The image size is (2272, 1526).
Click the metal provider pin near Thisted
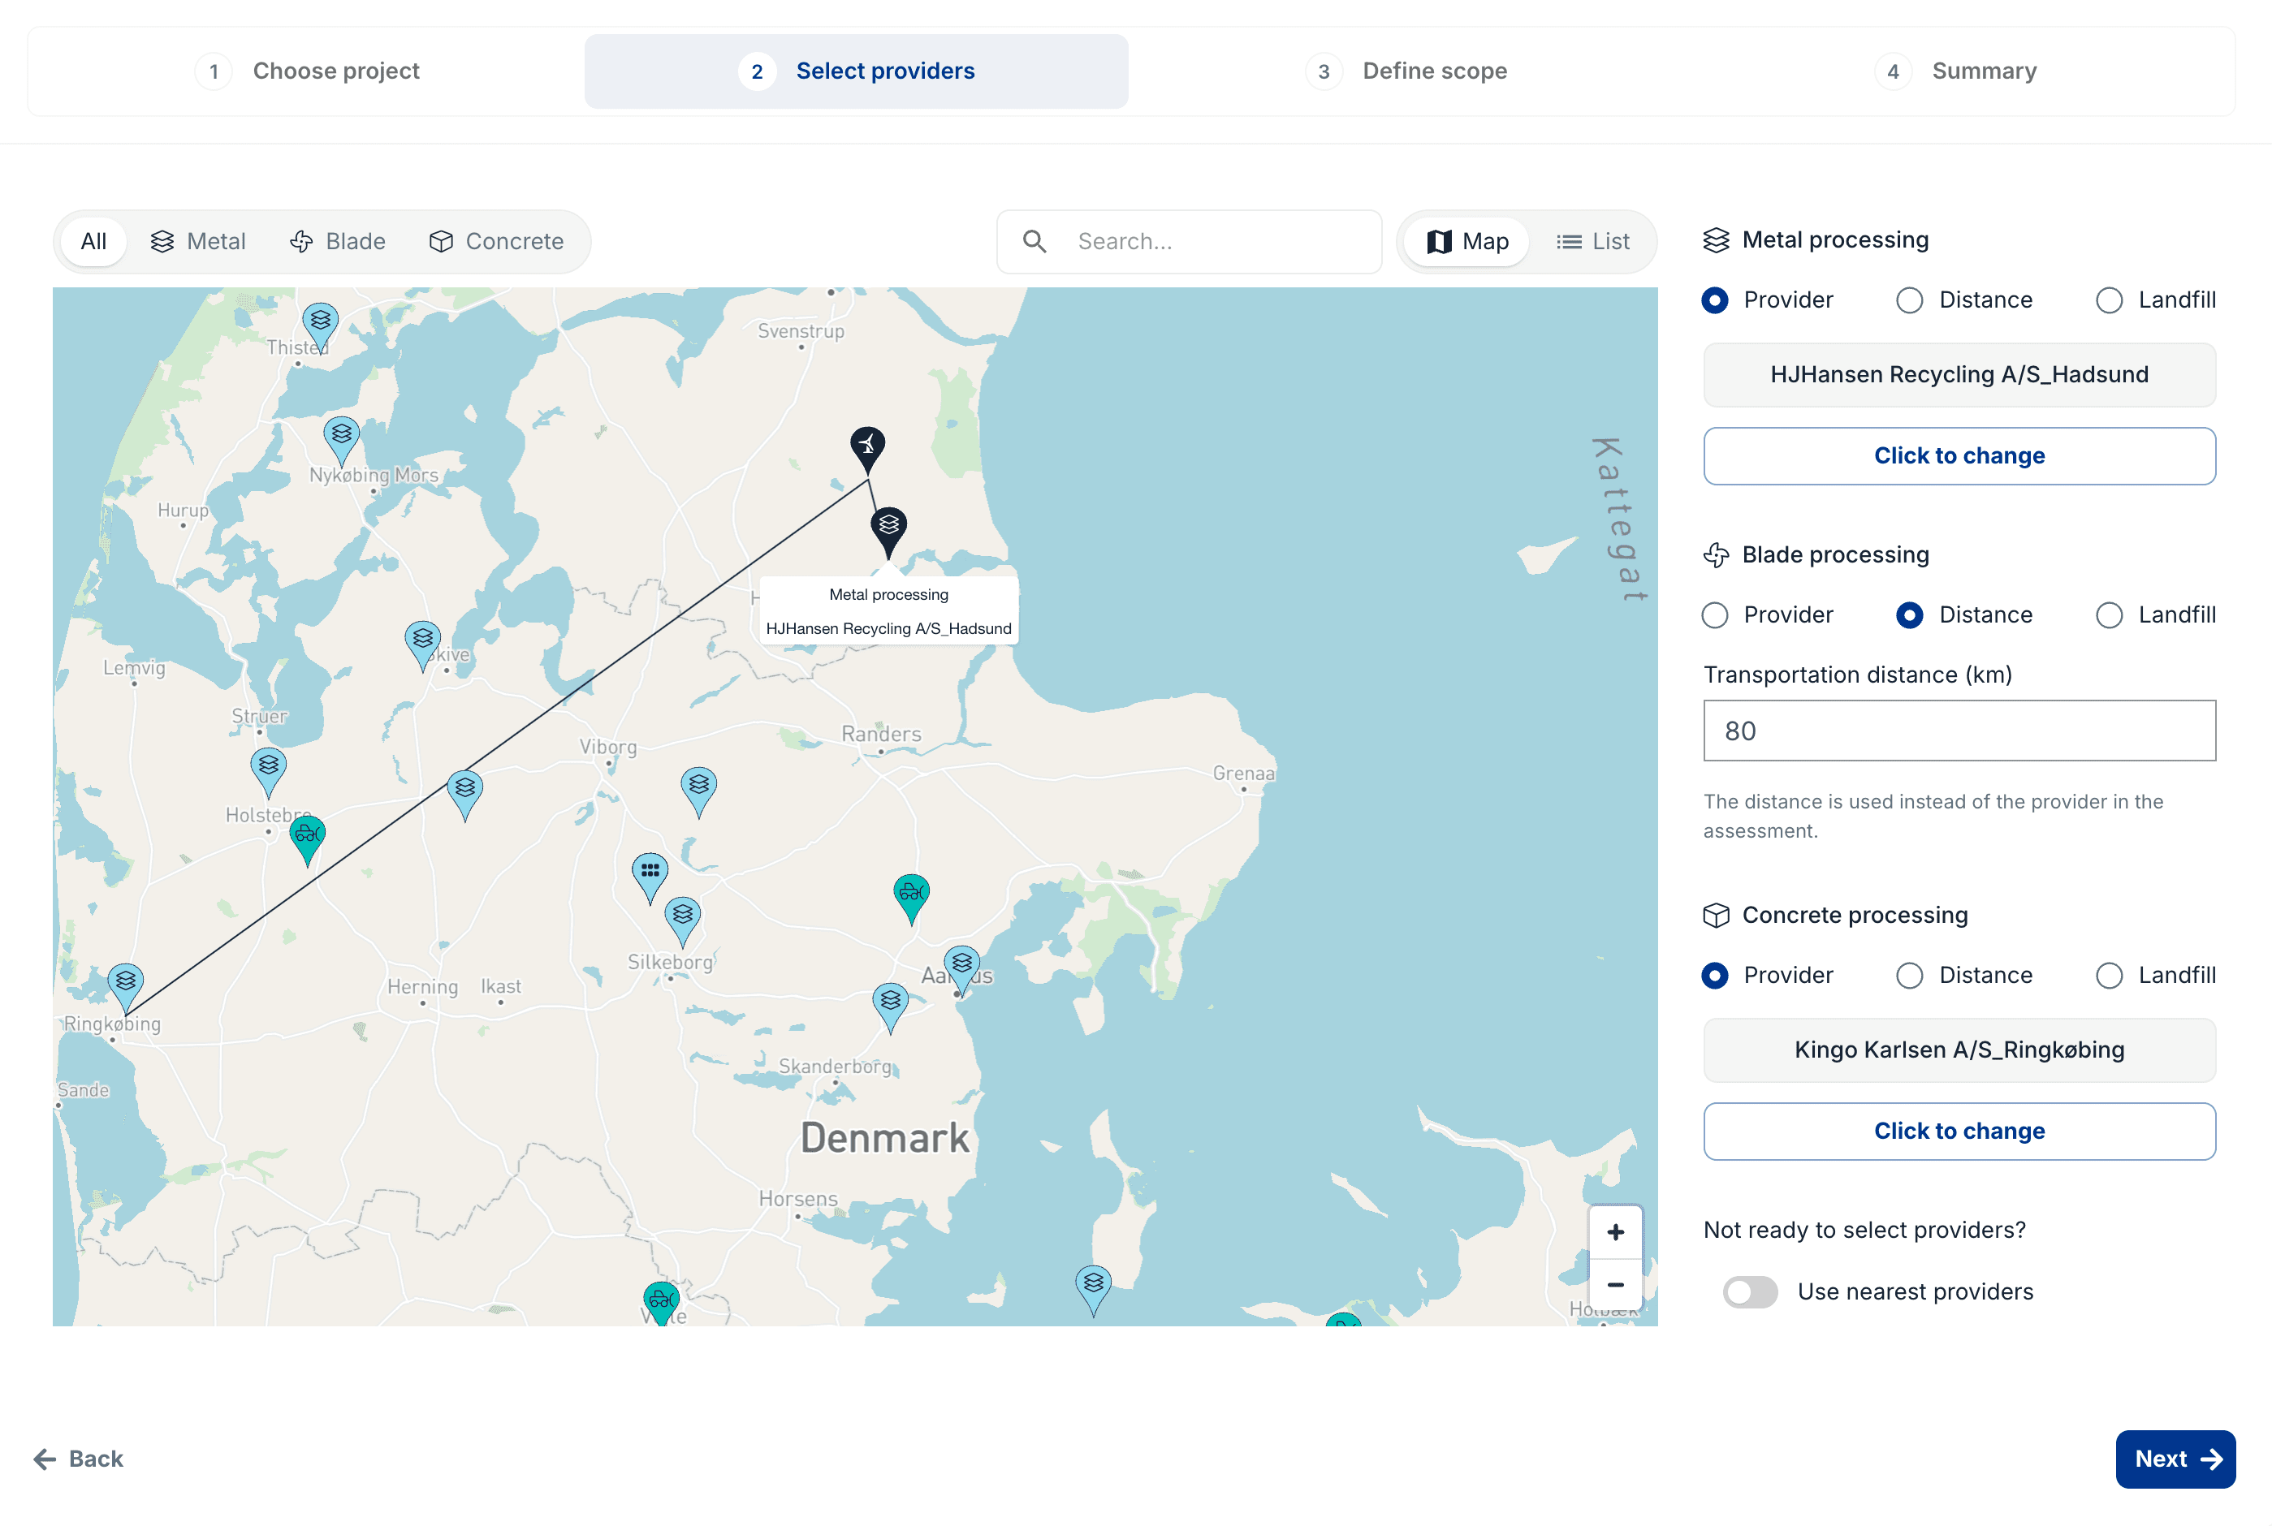320,322
